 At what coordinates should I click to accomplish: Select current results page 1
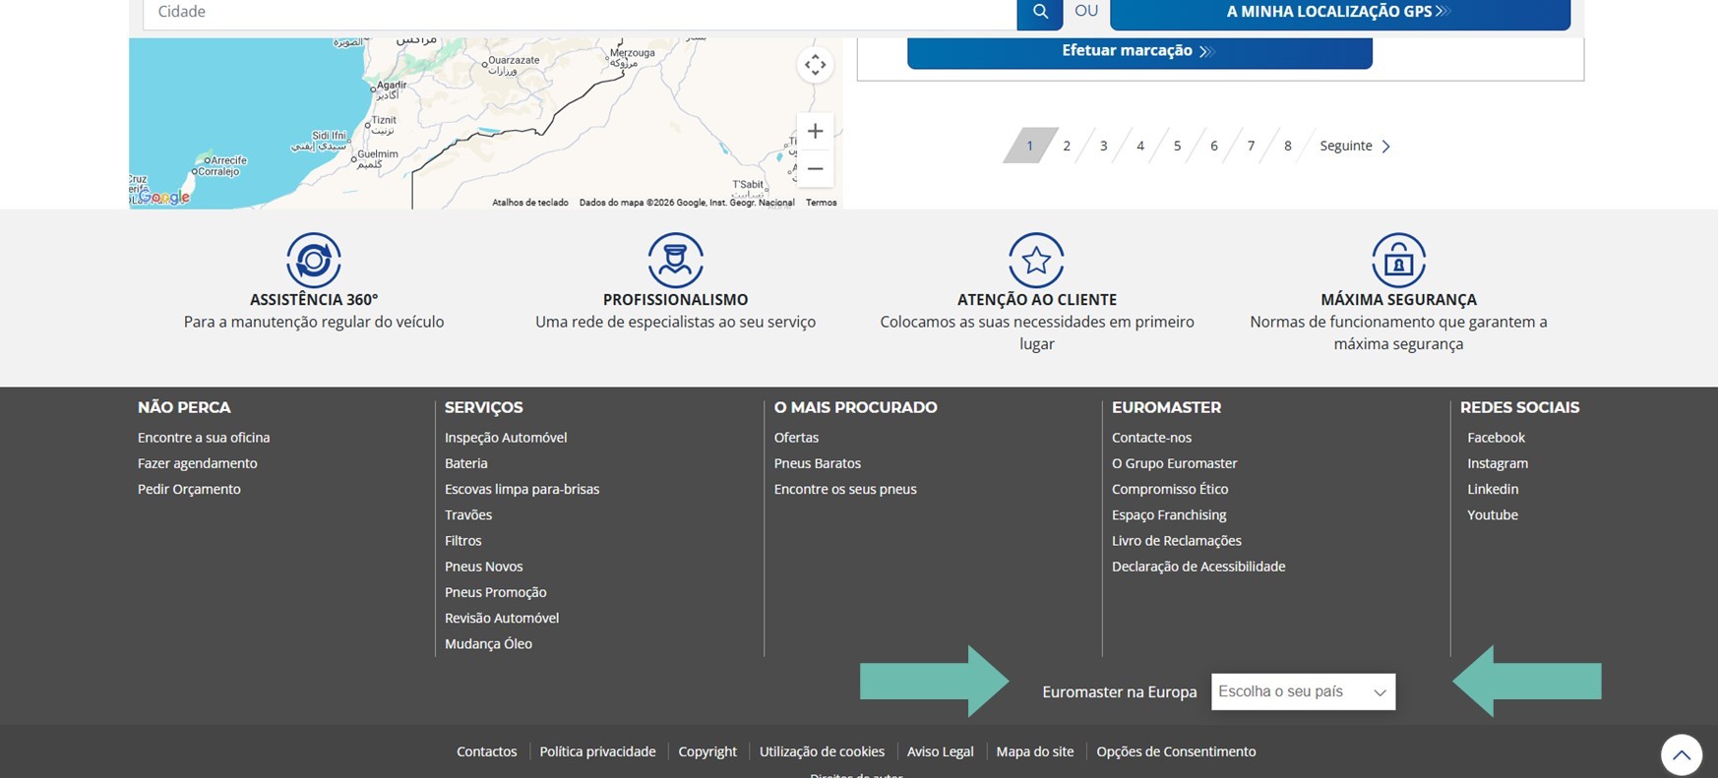click(x=1030, y=146)
